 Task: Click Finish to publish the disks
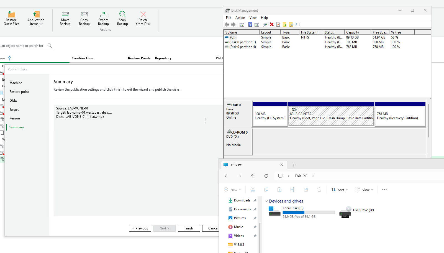click(x=189, y=228)
